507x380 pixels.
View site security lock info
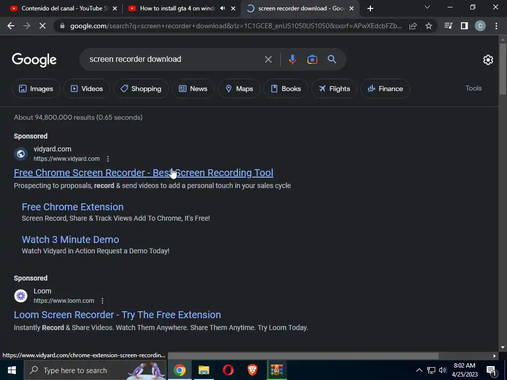click(x=62, y=26)
